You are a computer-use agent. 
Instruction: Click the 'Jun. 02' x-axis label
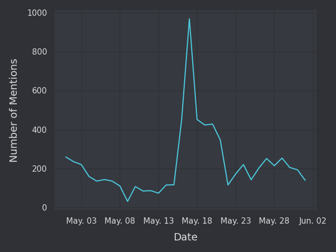[x=313, y=220]
